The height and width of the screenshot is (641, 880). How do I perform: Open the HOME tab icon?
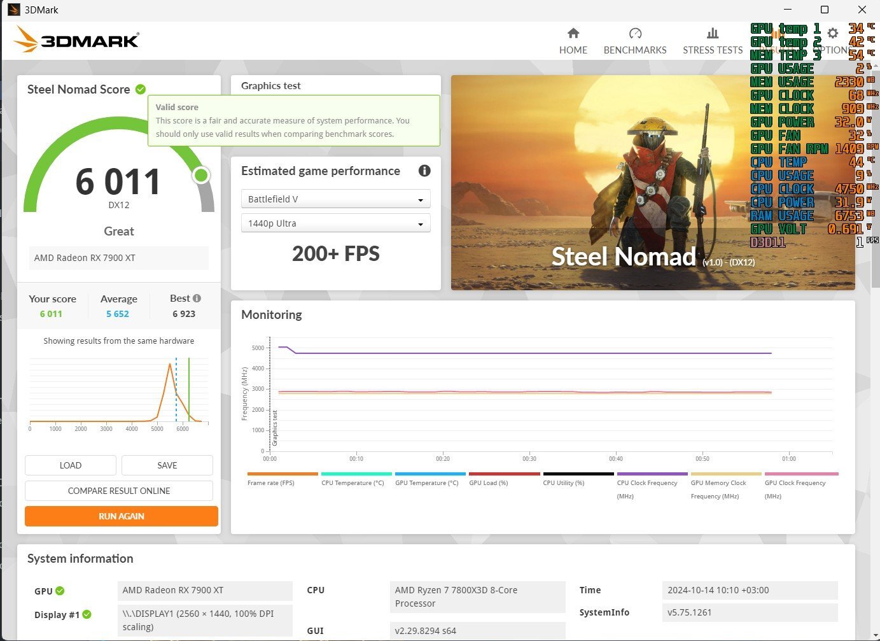pos(573,33)
